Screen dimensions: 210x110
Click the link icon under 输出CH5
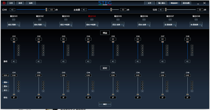tap(118, 20)
